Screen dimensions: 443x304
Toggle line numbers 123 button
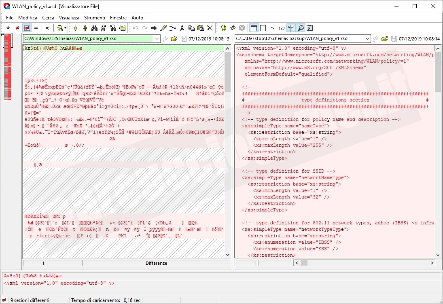pyautogui.click(x=282, y=28)
